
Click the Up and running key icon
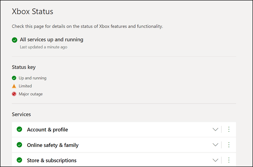[x=14, y=78]
